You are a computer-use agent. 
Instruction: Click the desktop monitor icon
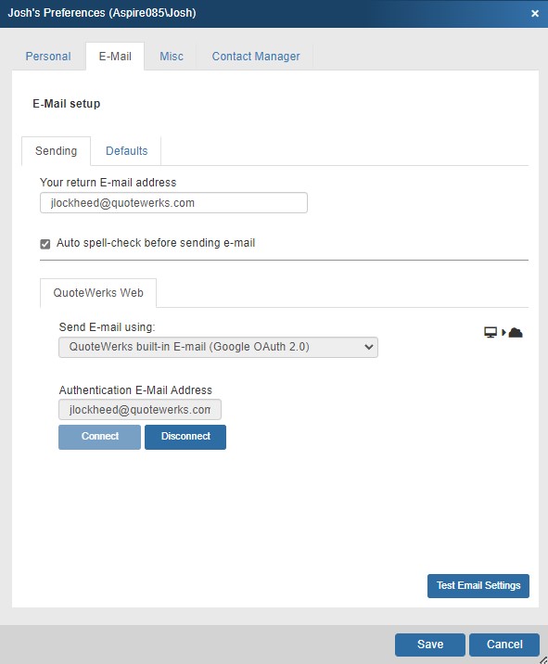pyautogui.click(x=491, y=332)
